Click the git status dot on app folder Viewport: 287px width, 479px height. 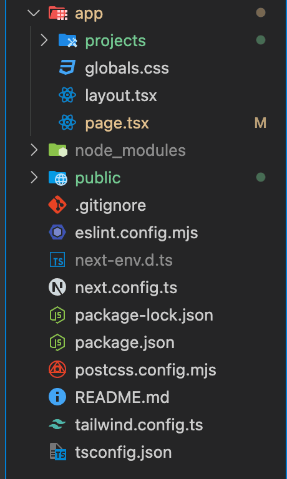point(261,12)
